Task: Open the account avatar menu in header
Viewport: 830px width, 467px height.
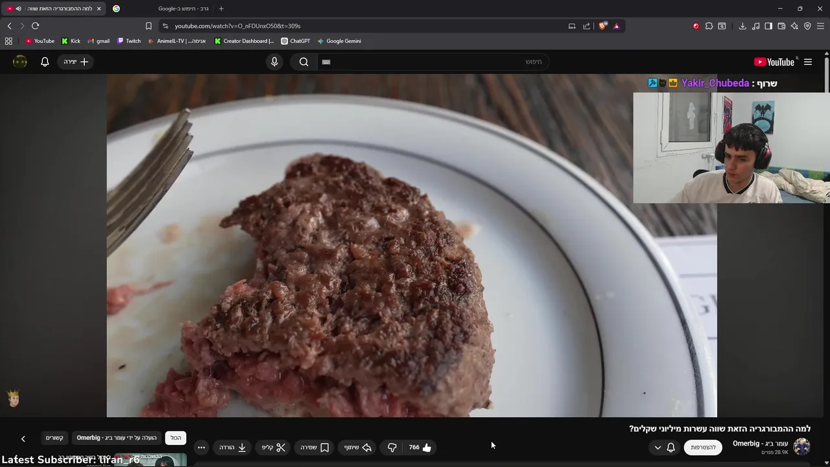Action: point(20,62)
